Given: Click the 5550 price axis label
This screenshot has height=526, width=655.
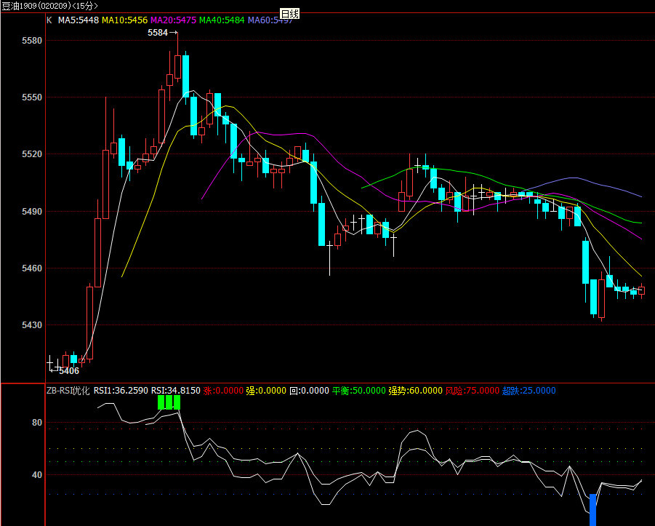Looking at the screenshot, I should (32, 97).
